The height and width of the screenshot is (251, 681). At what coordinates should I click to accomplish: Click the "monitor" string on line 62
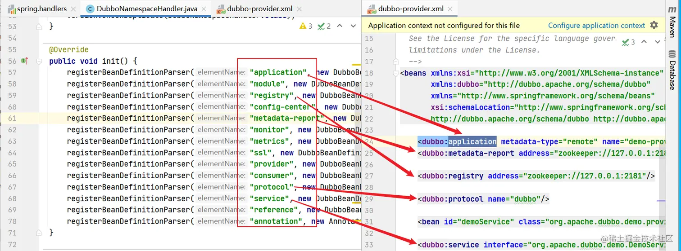tap(269, 130)
